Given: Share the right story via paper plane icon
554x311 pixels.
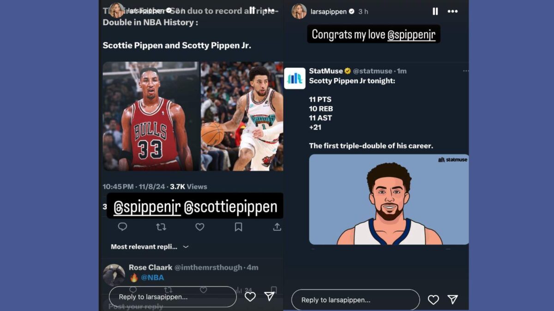Looking at the screenshot, I should (x=453, y=299).
